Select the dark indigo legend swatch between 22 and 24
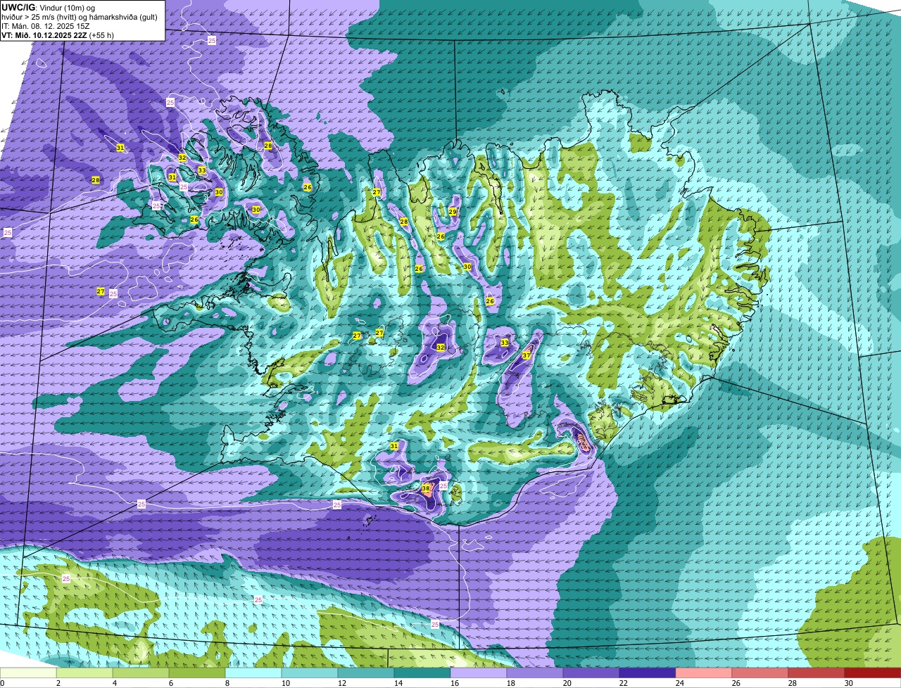 648,673
